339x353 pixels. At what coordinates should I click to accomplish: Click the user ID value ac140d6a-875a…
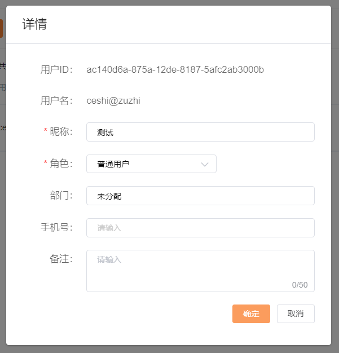tap(175, 70)
